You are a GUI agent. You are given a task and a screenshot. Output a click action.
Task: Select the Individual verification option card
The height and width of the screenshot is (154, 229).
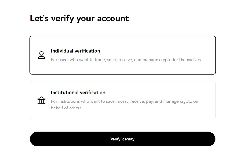(123, 55)
